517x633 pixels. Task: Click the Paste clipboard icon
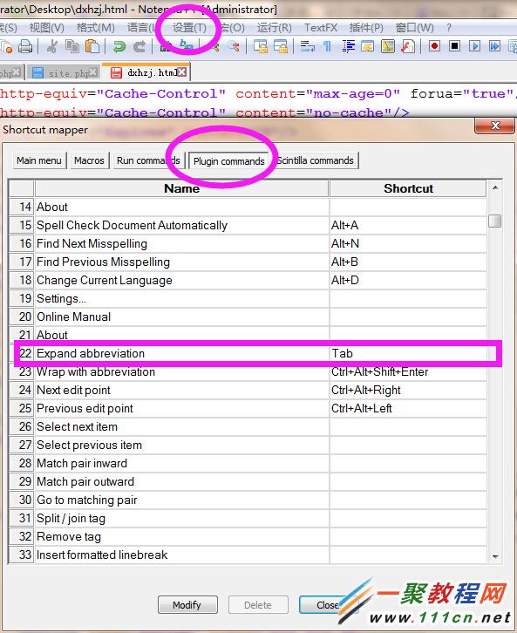92,46
